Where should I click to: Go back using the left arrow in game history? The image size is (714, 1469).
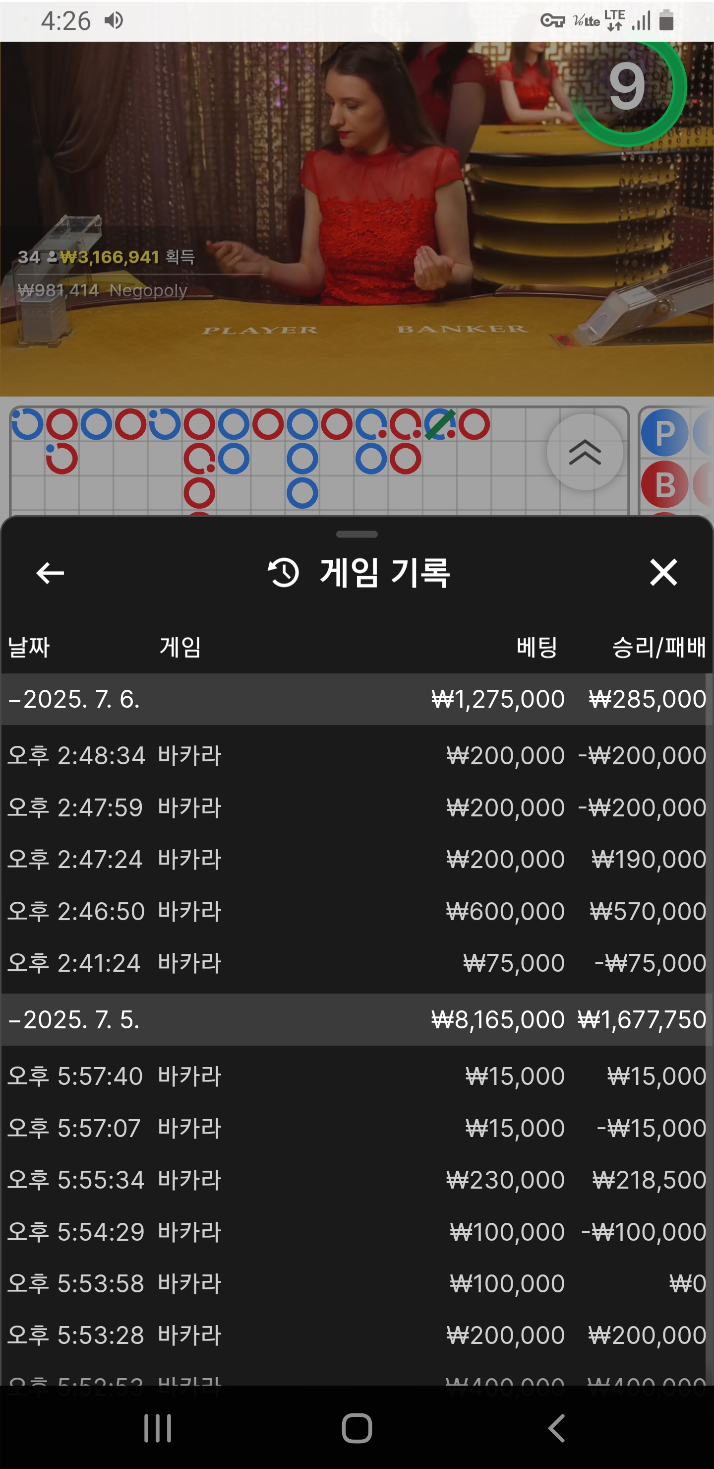coord(50,573)
